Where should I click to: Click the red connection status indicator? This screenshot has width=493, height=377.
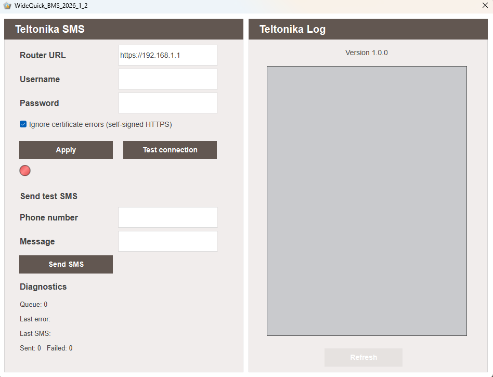click(x=25, y=171)
